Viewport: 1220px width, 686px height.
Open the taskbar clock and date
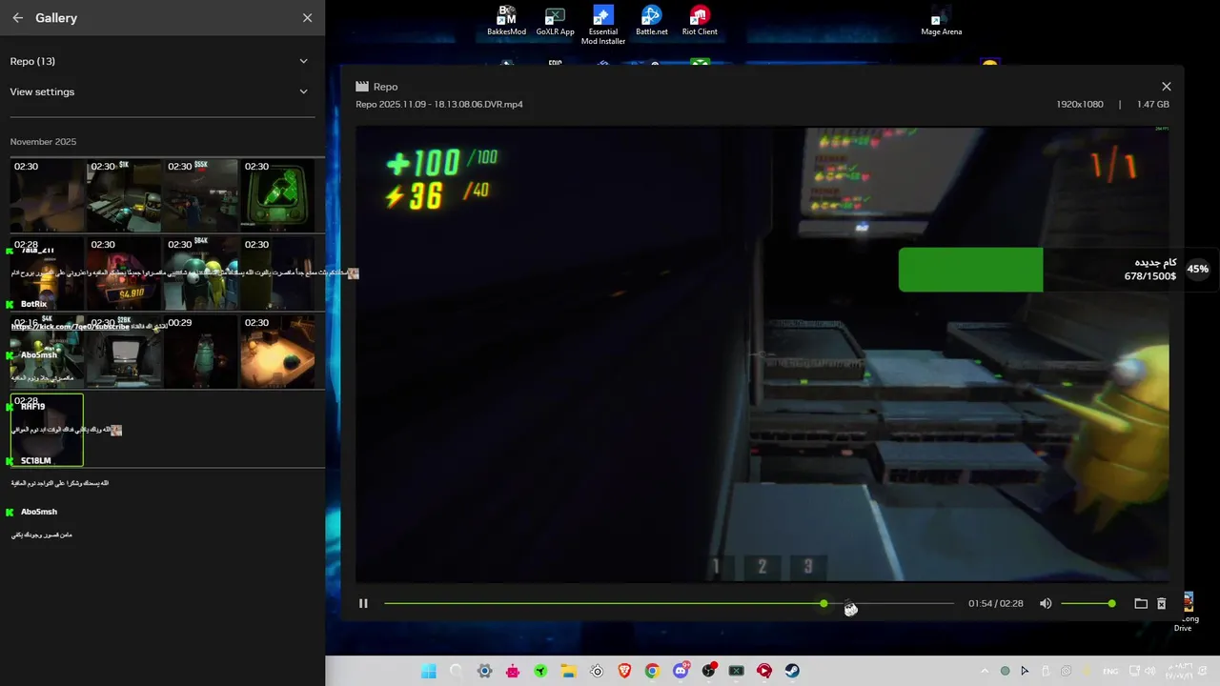pyautogui.click(x=1180, y=671)
